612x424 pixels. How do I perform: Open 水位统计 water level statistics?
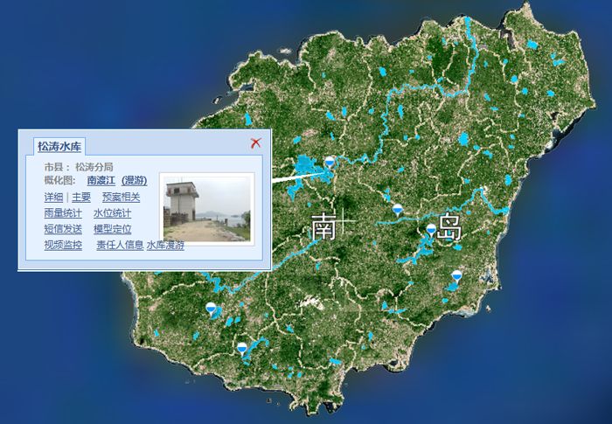[113, 213]
